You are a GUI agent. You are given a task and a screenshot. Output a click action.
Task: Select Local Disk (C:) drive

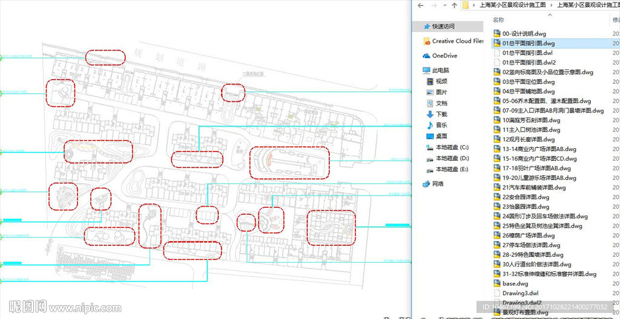pos(452,147)
